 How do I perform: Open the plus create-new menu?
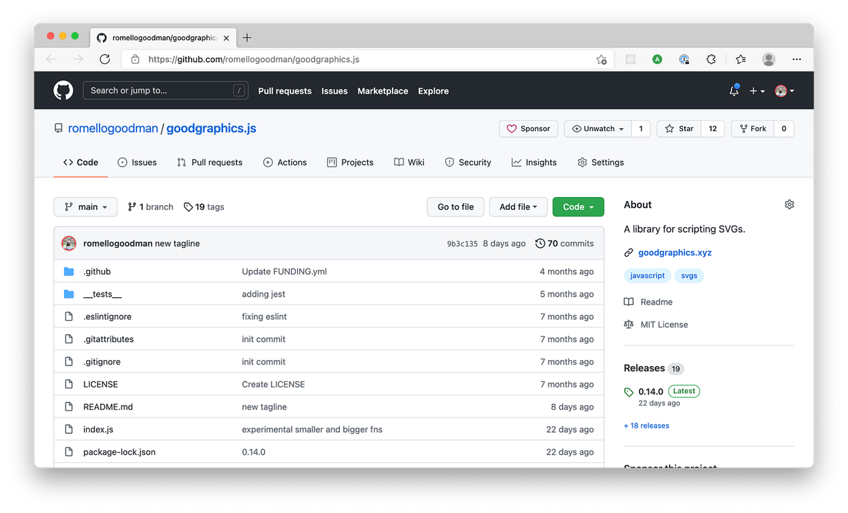[x=757, y=91]
